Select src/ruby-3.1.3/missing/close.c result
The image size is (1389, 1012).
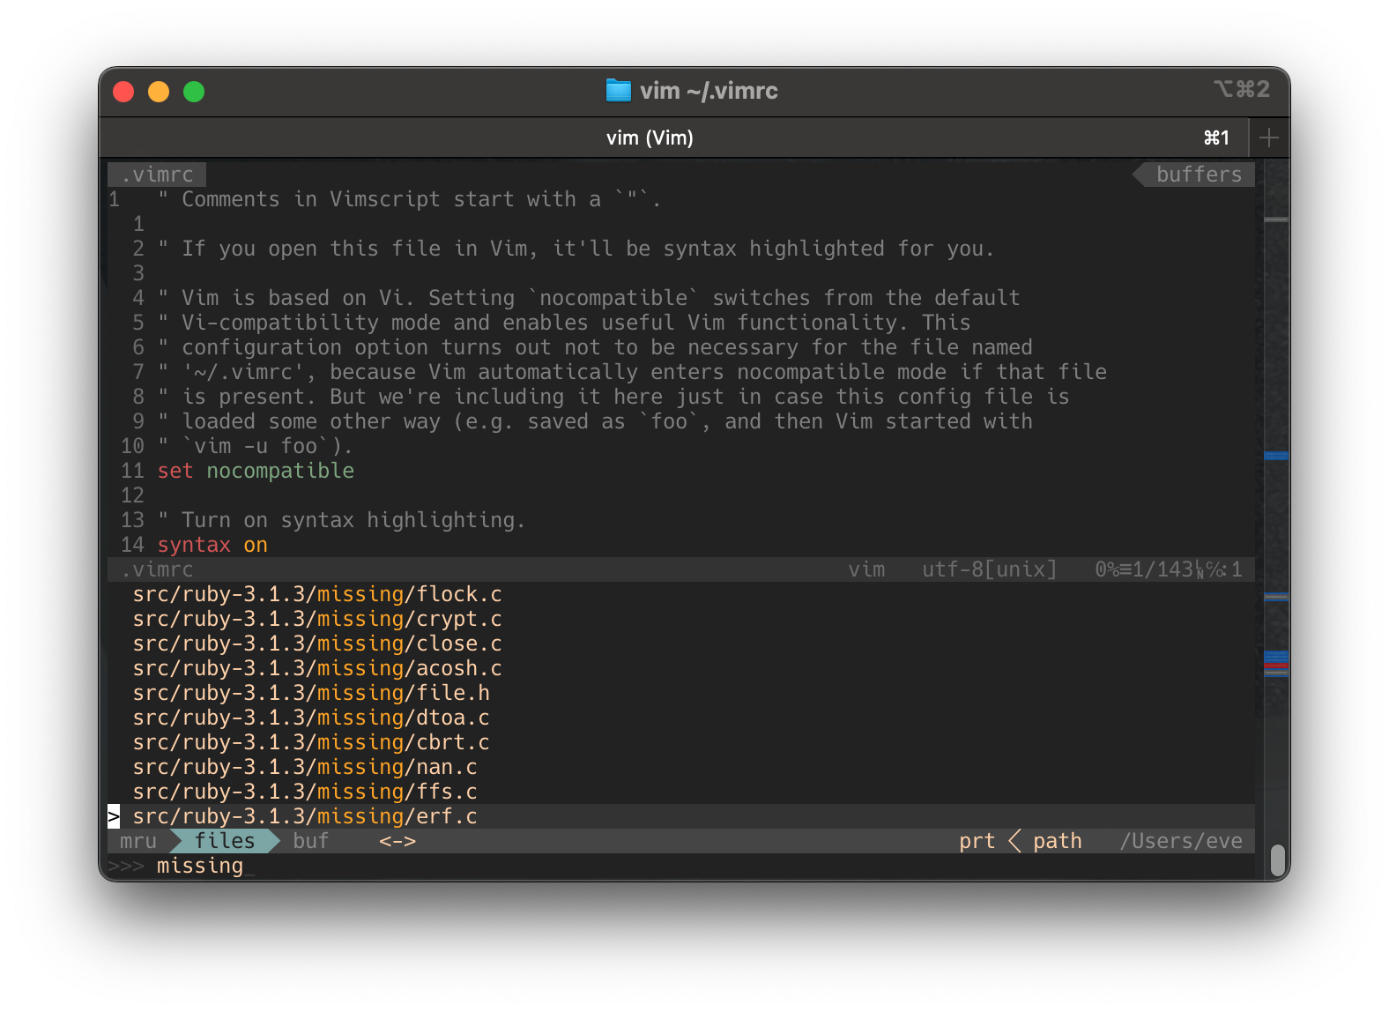tap(317, 644)
